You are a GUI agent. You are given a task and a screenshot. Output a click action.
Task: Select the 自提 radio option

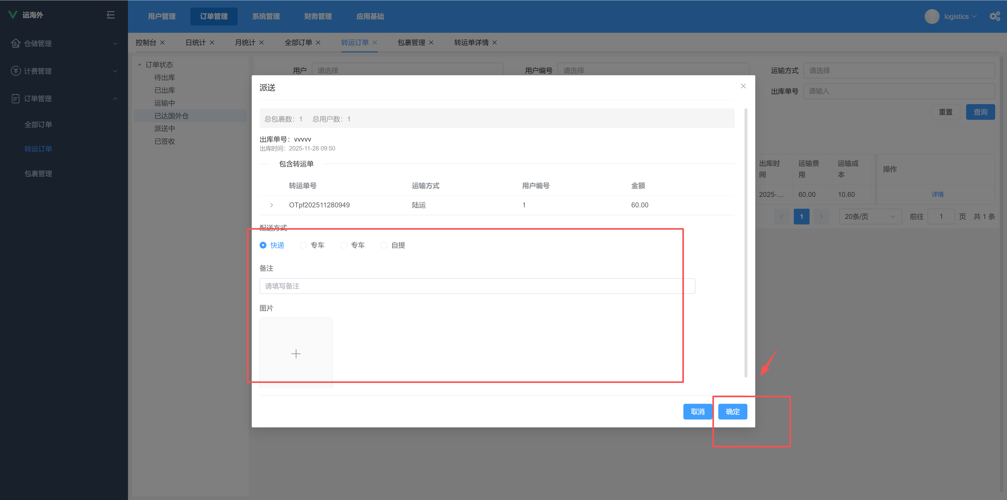click(384, 245)
